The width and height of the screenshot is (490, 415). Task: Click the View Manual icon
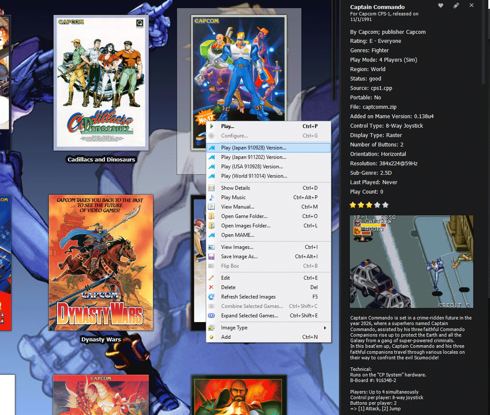tap(212, 207)
